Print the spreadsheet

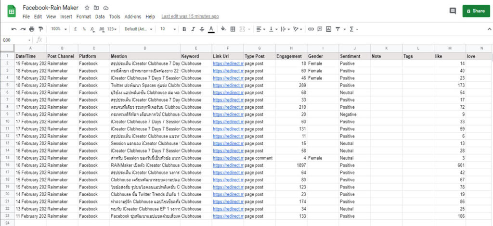coord(31,29)
